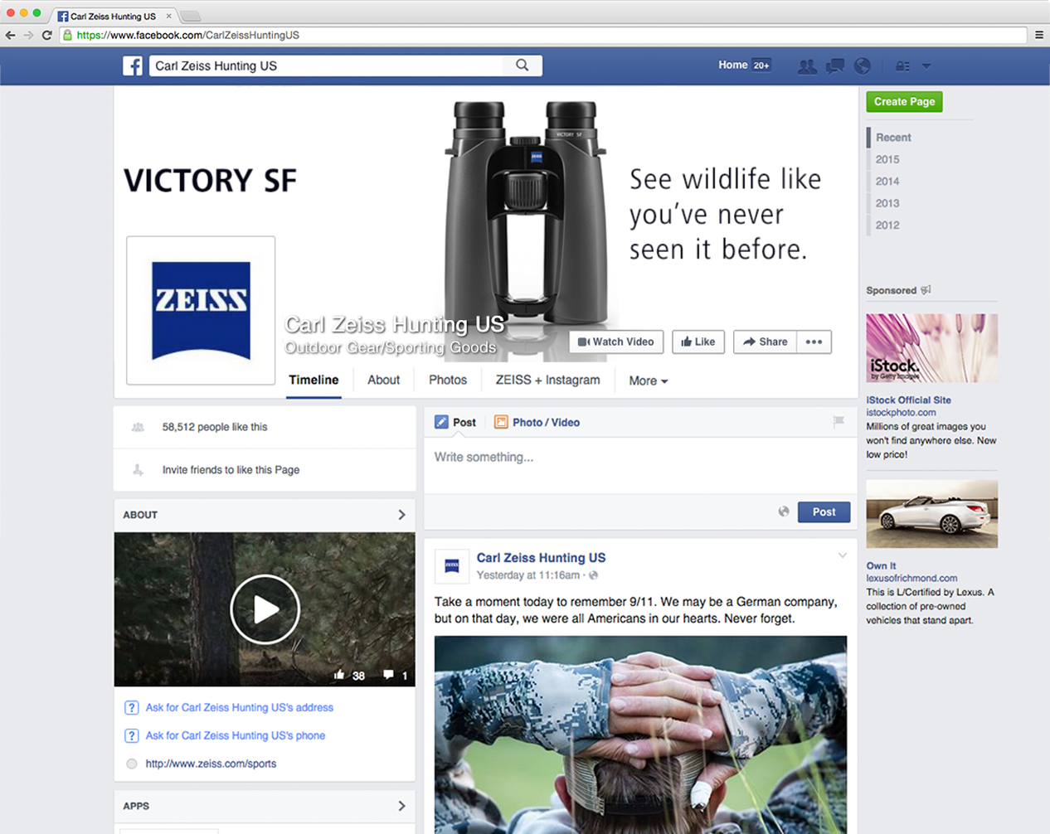Open ZEISS + Instagram tab
The width and height of the screenshot is (1050, 834).
[x=547, y=380]
